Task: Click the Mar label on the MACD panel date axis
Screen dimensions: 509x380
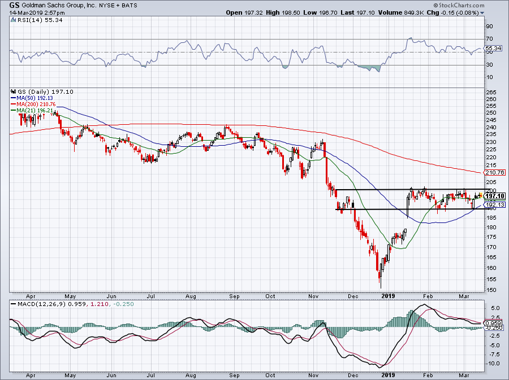Action: point(464,375)
